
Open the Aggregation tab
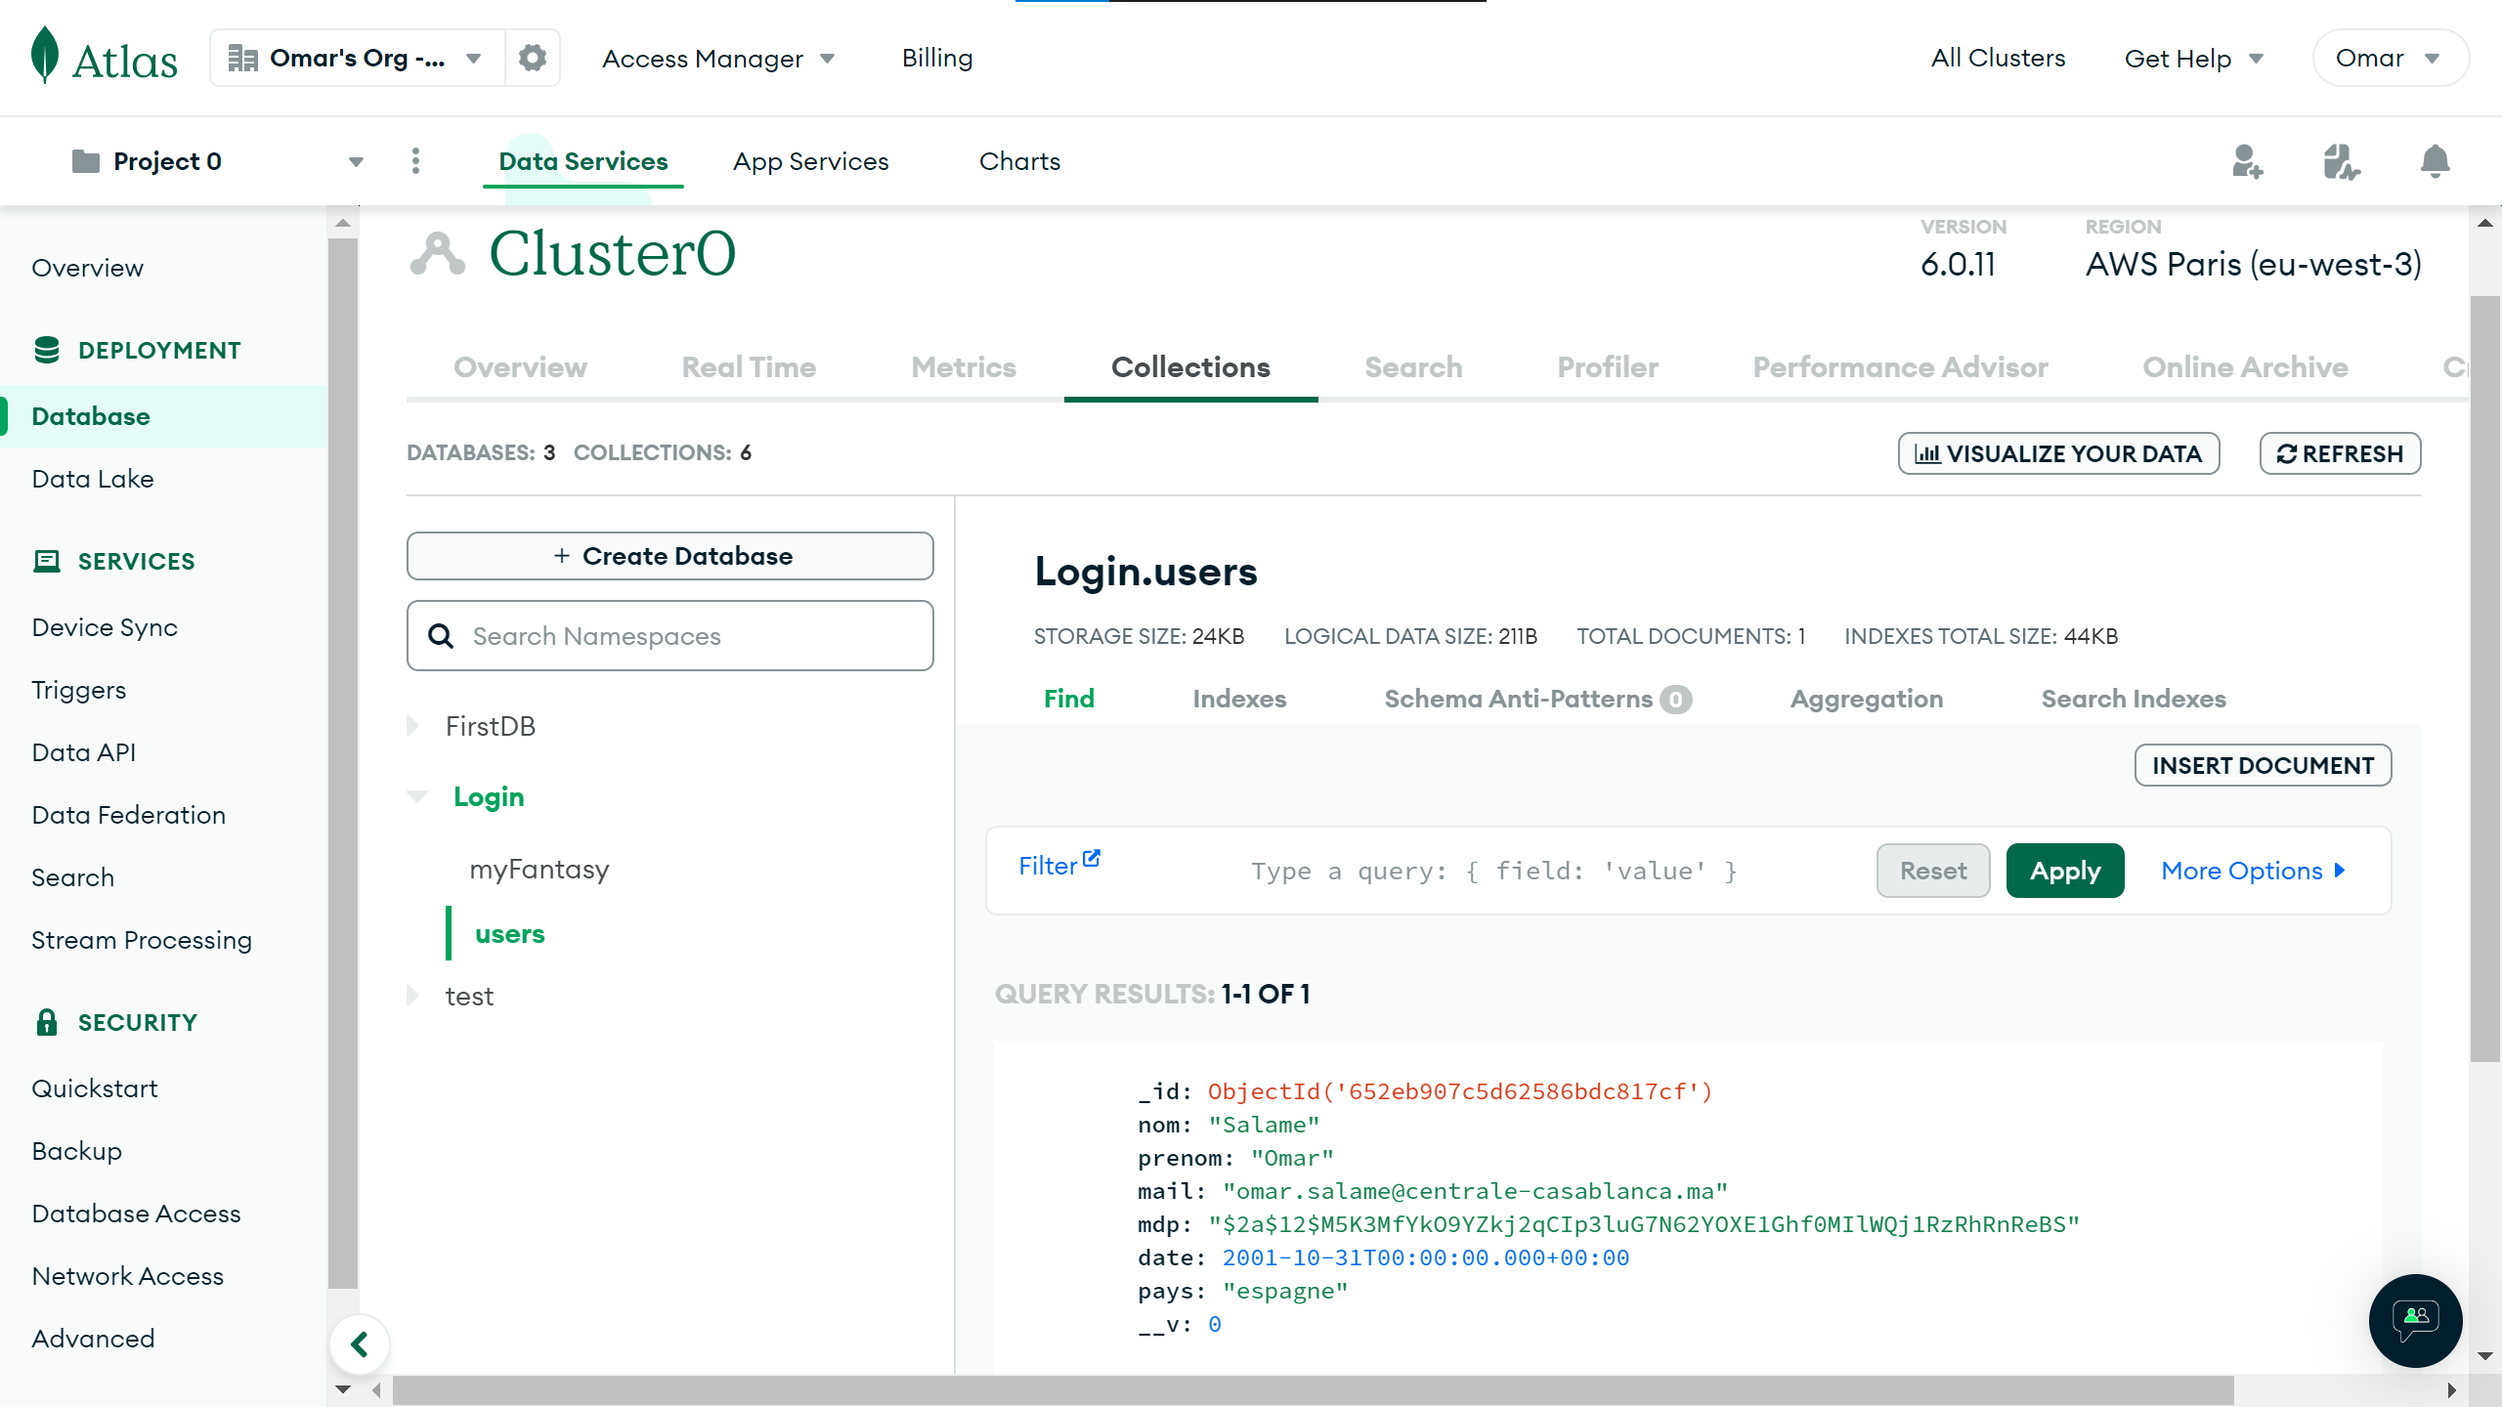pyautogui.click(x=1866, y=699)
